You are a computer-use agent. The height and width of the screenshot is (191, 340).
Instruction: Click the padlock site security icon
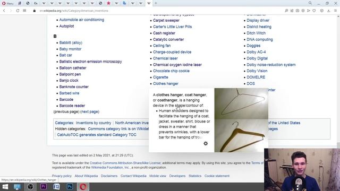(x=34, y=11)
